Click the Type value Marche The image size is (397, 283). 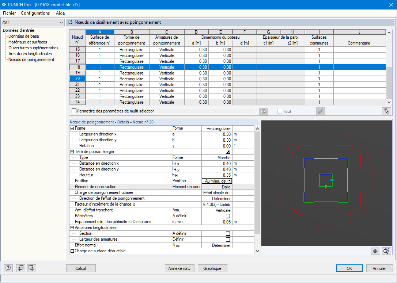coord(217,157)
